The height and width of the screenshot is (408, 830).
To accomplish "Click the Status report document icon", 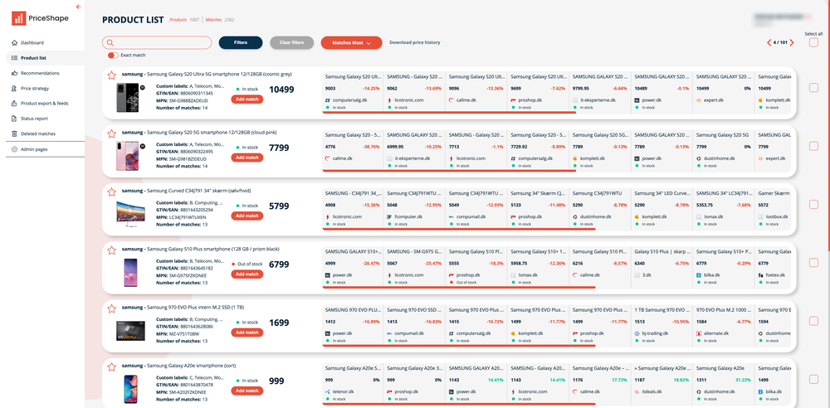I will pos(15,119).
